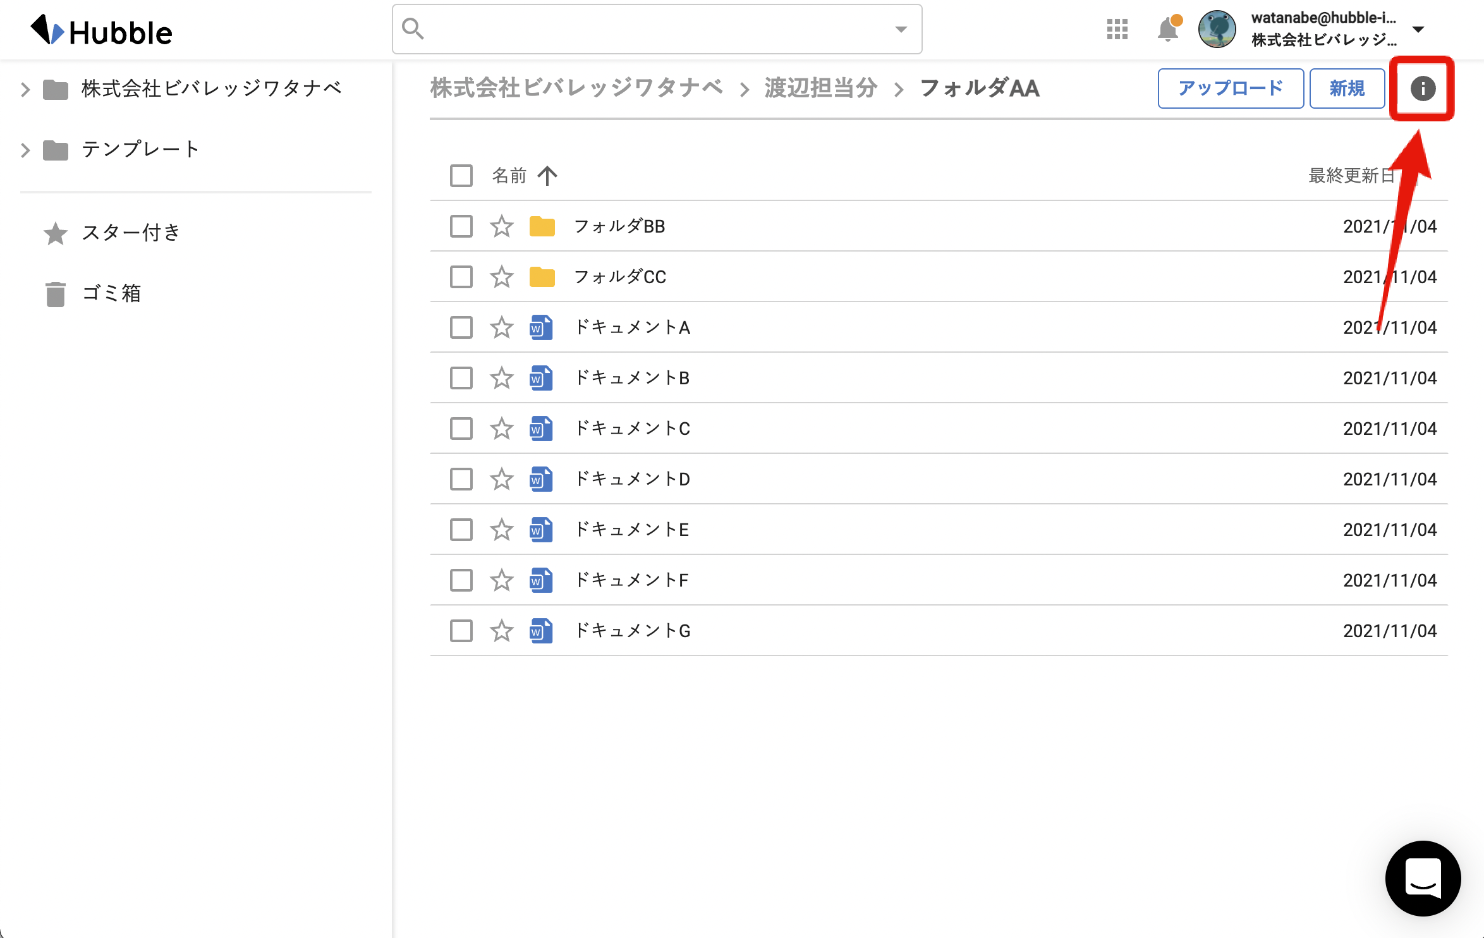Click the user avatar picture

[1217, 29]
